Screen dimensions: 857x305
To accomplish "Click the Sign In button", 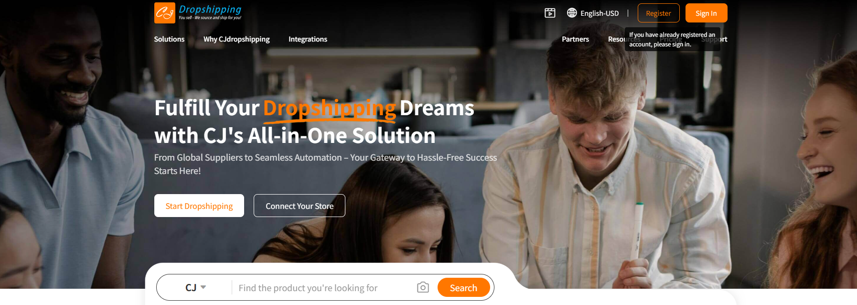I will click(706, 13).
